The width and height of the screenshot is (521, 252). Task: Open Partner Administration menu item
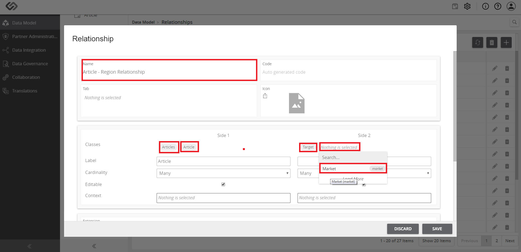35,36
